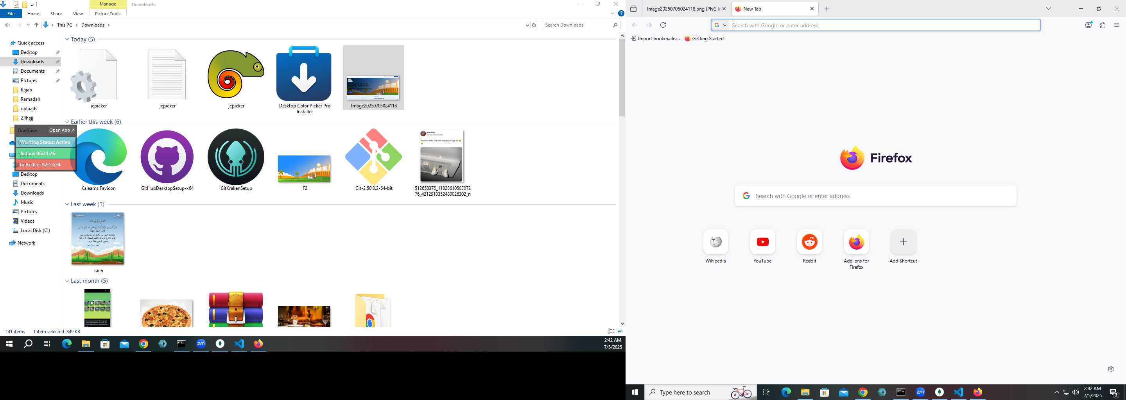Open Firefox hamburger application menu

coord(1116,25)
